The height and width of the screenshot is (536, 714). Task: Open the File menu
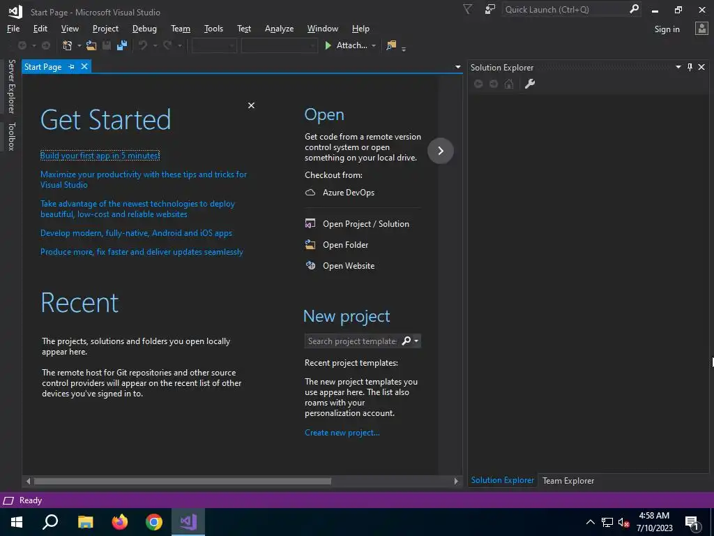tap(13, 29)
